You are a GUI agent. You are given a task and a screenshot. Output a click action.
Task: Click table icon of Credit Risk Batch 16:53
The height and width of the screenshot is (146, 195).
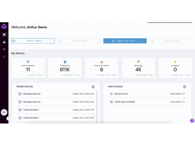click(20, 118)
